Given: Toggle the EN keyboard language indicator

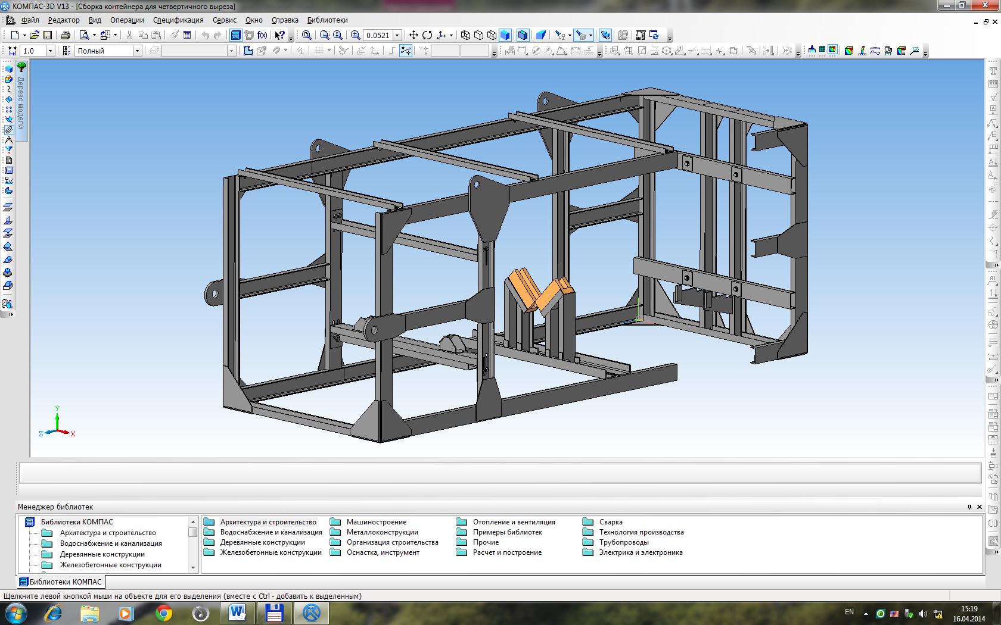Looking at the screenshot, I should [x=849, y=612].
